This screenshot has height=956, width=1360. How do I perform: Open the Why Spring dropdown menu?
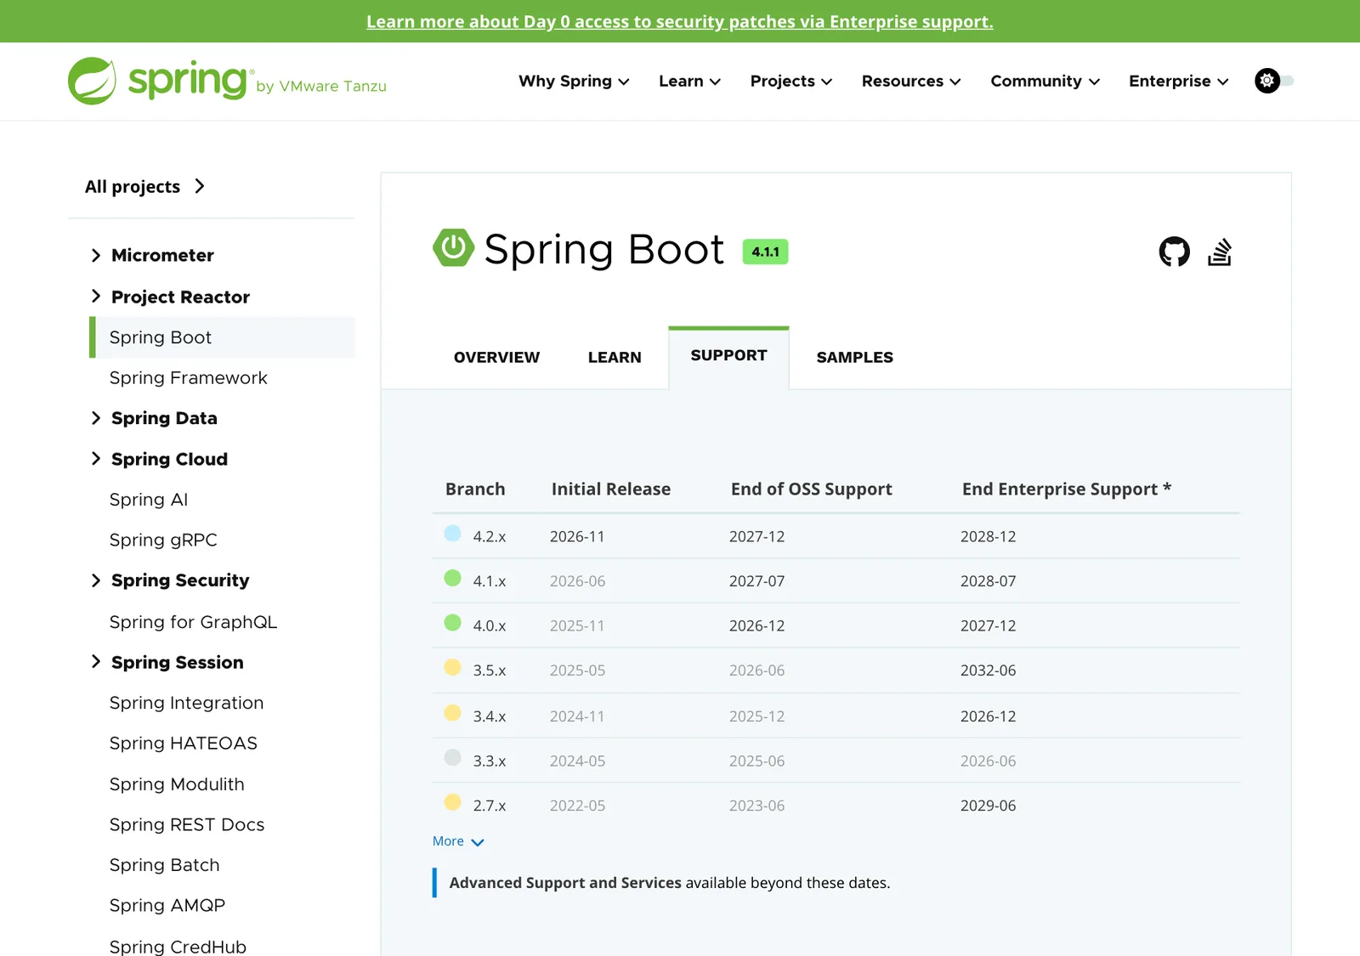[x=574, y=82]
